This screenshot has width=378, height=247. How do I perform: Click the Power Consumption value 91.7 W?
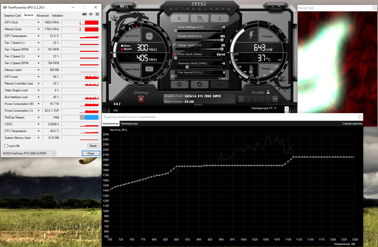pos(51,104)
